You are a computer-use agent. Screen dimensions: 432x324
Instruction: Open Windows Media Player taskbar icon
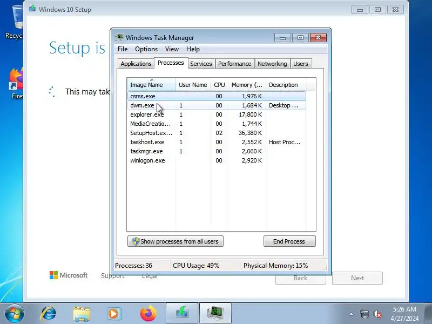[x=114, y=314]
